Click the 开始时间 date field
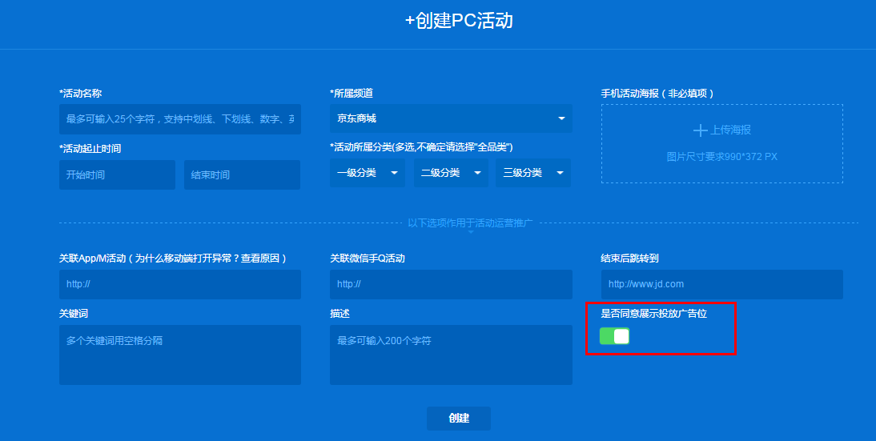This screenshot has height=441, width=876. pyautogui.click(x=117, y=174)
